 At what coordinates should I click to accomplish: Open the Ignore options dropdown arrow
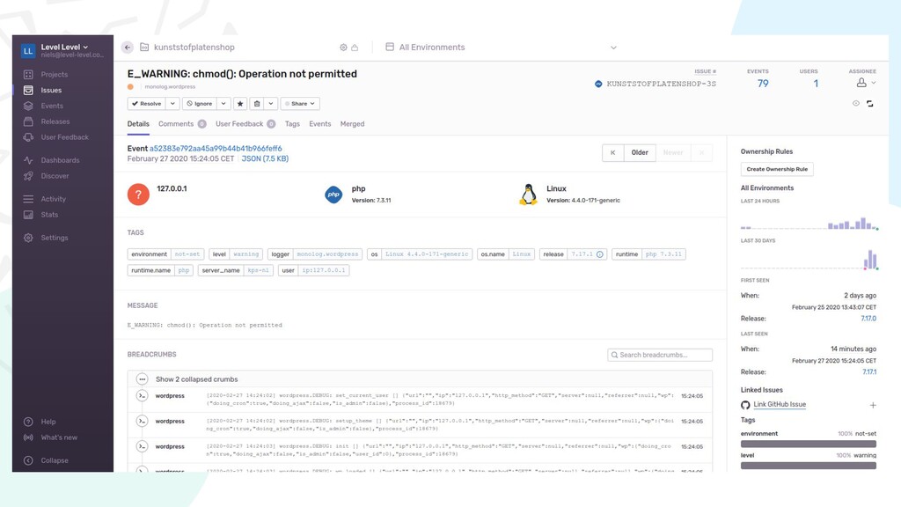click(x=223, y=104)
